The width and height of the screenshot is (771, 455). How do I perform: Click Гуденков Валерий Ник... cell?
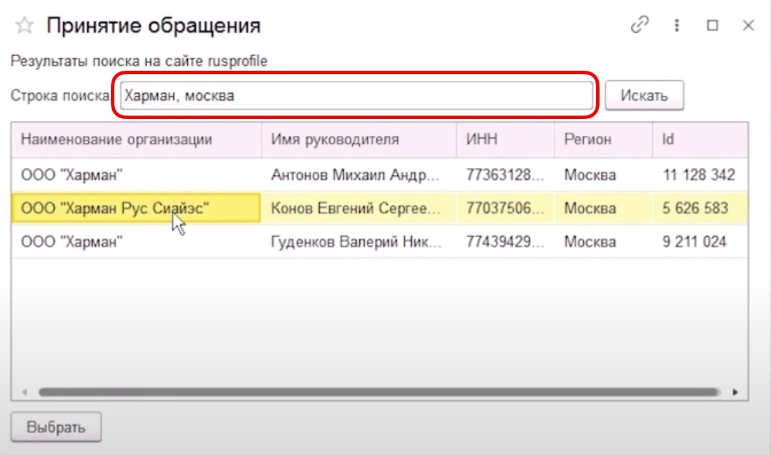[x=359, y=241]
